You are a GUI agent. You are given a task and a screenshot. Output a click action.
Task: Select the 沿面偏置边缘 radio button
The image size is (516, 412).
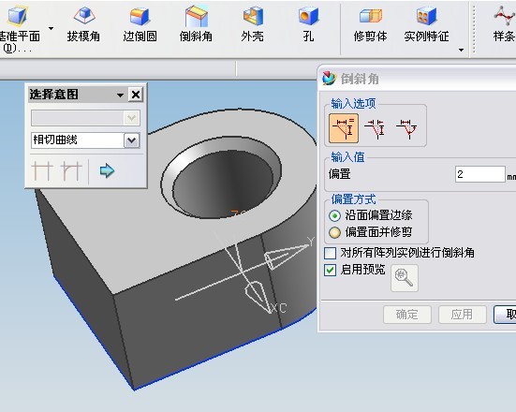pyautogui.click(x=334, y=216)
